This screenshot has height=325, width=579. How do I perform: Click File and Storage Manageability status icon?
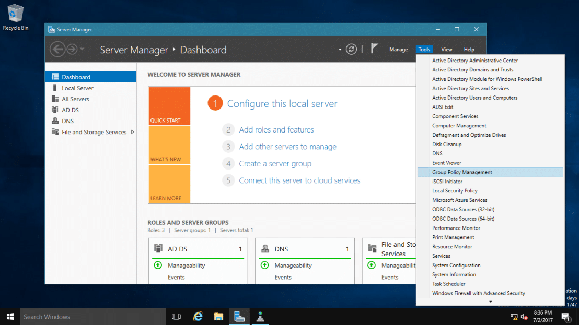(372, 265)
